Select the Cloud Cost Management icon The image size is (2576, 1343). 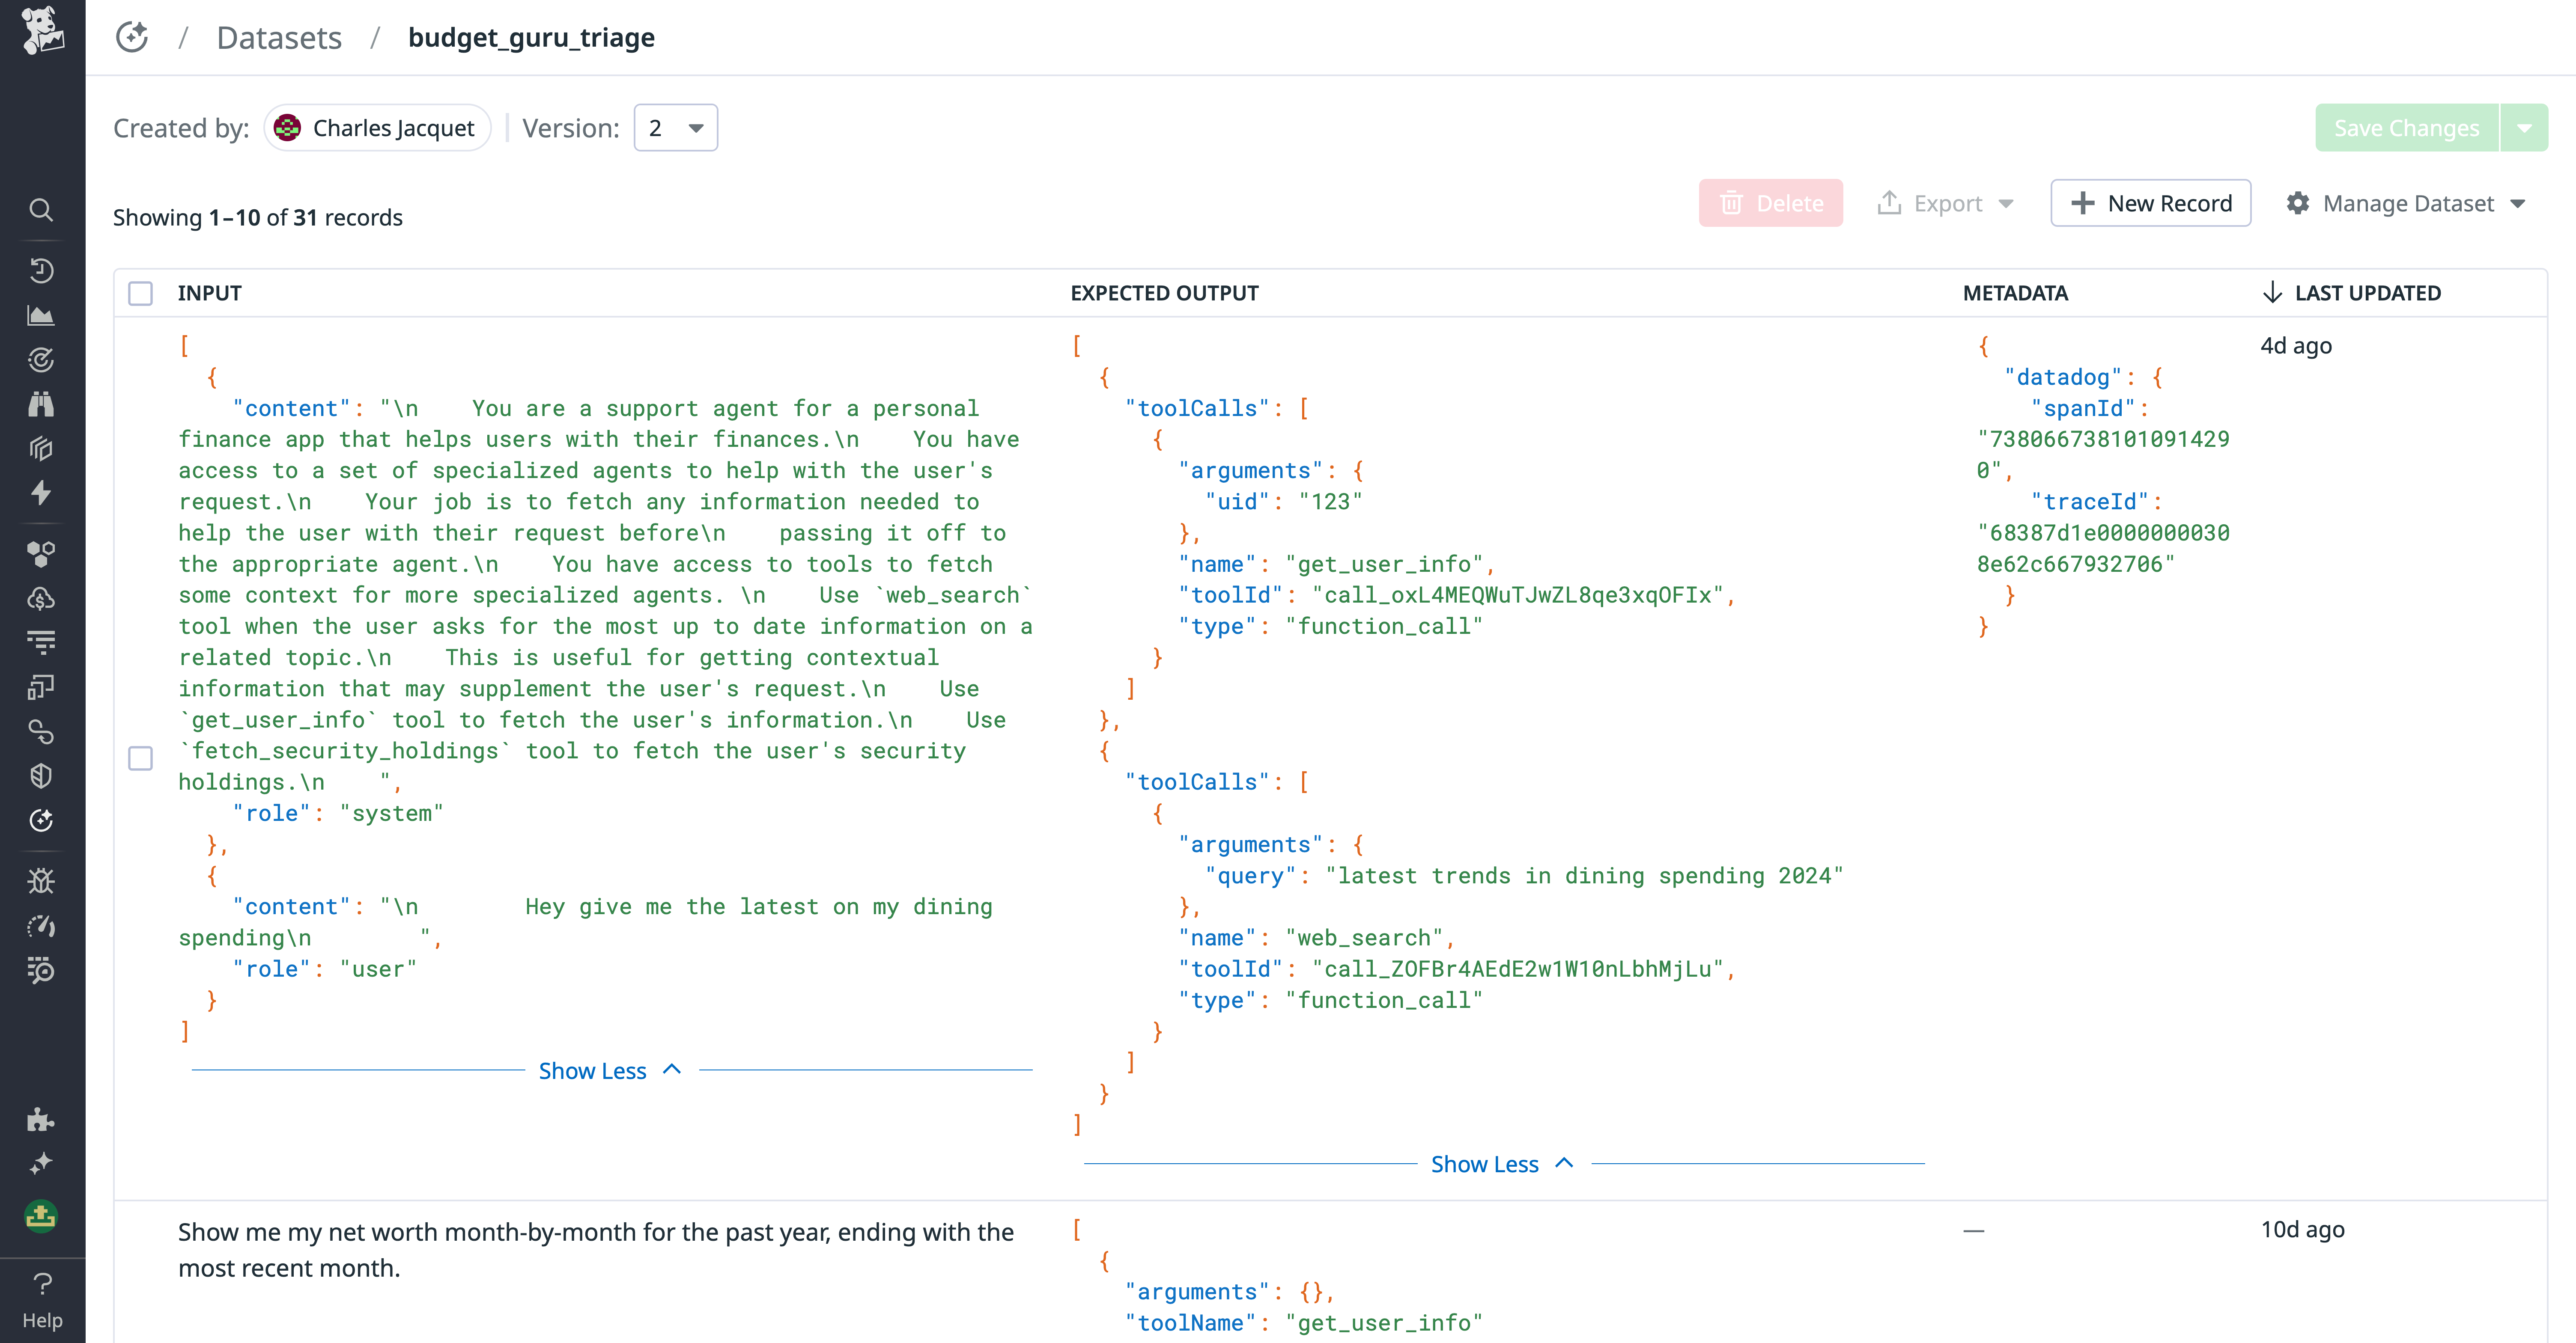point(41,597)
